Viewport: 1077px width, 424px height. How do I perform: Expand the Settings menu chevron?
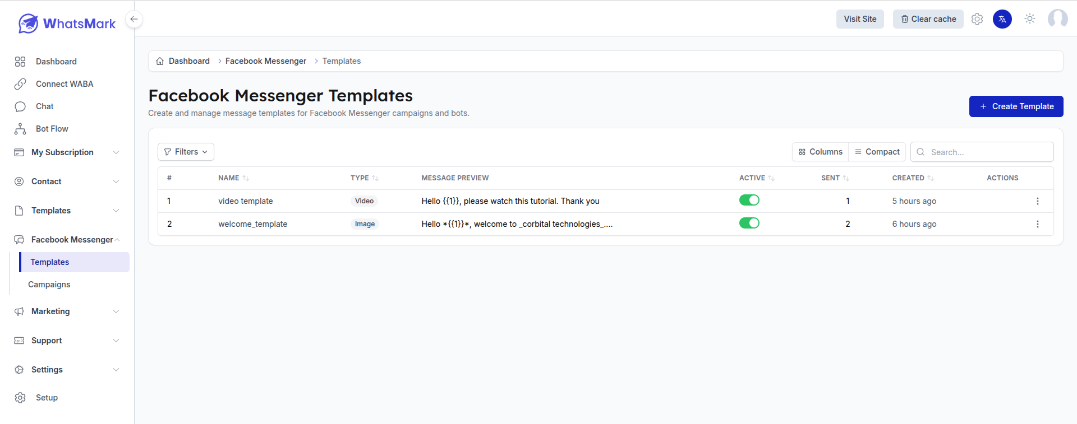[x=116, y=370]
